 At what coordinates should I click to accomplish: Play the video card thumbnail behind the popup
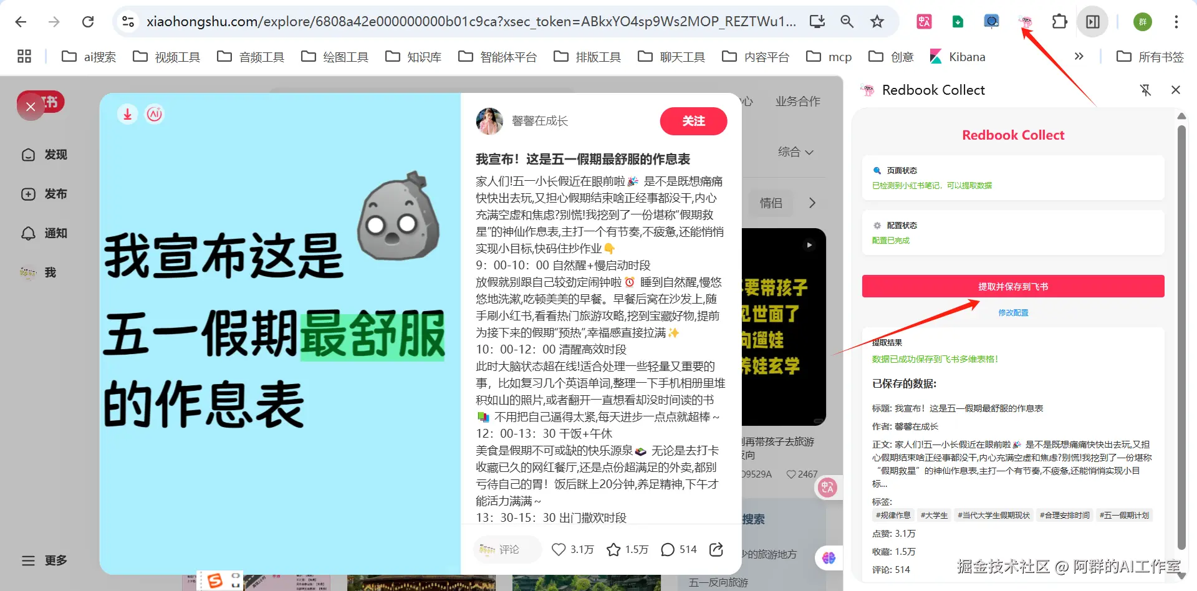[x=784, y=327]
